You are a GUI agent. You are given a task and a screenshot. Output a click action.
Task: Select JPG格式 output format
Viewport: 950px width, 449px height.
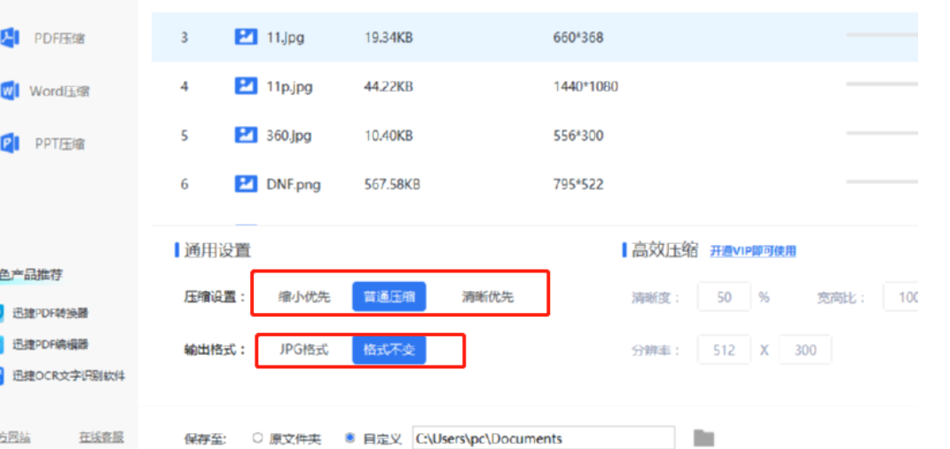[x=304, y=350]
